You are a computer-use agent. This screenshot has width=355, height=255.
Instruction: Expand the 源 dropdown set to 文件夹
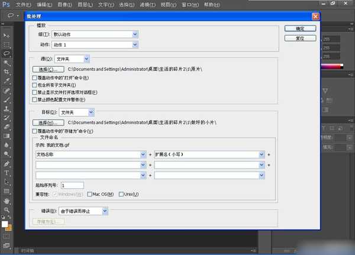click(72, 59)
